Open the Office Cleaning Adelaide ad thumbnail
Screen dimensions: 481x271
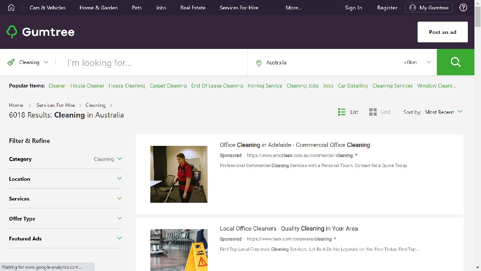pyautogui.click(x=178, y=174)
